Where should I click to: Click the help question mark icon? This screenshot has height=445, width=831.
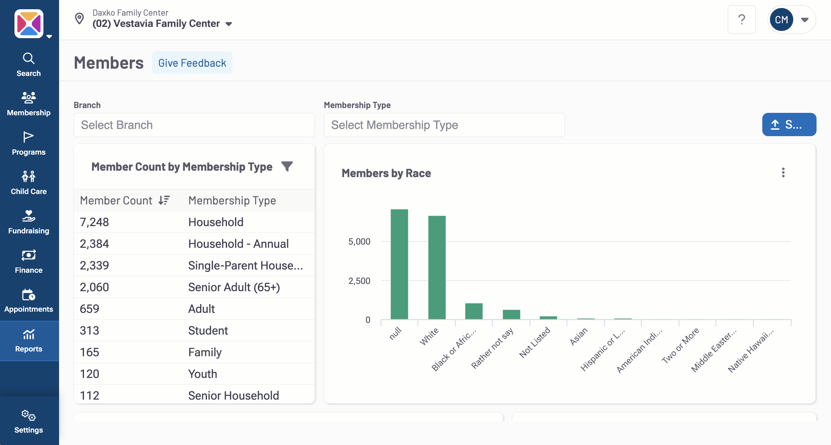(x=741, y=20)
